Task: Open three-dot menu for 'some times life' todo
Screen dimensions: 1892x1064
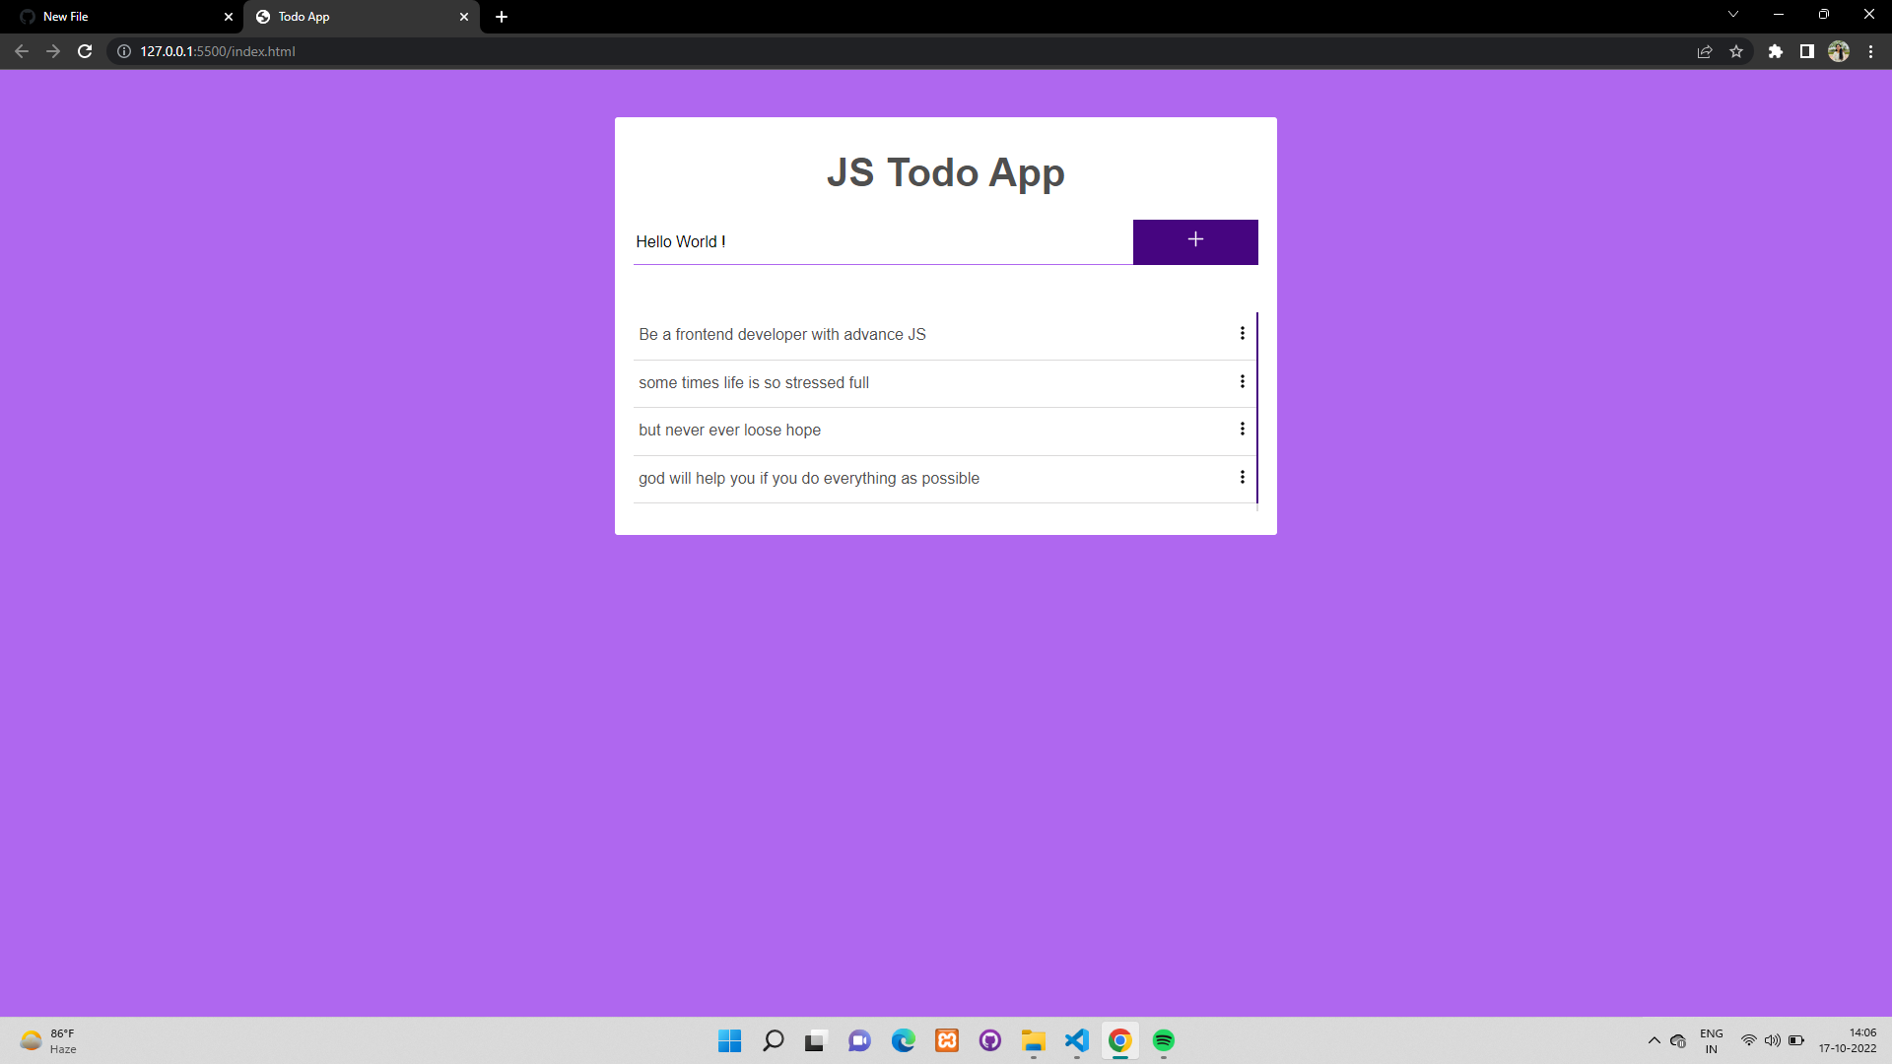Action: point(1242,382)
